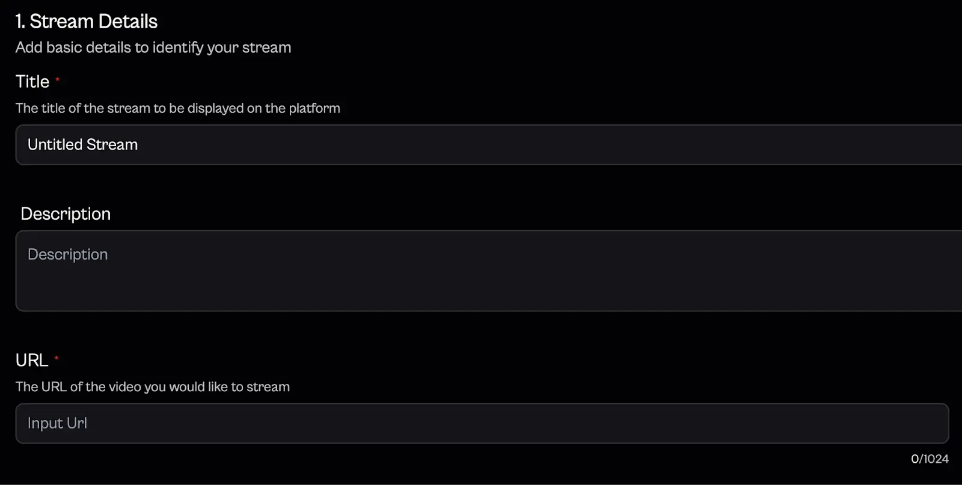
Task: Click the 'Description' field label above the text area
Action: click(66, 214)
